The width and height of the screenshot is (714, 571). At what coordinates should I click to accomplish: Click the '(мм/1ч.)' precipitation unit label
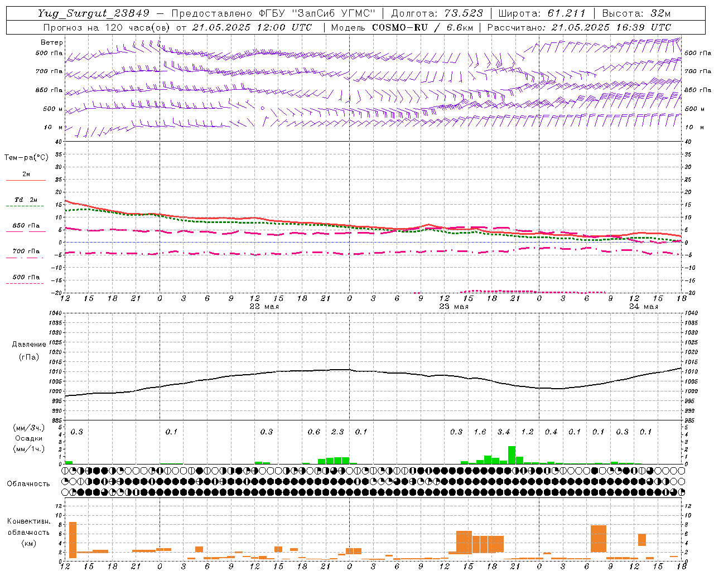28,449
